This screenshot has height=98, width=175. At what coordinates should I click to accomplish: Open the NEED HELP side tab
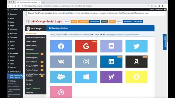[165, 42]
